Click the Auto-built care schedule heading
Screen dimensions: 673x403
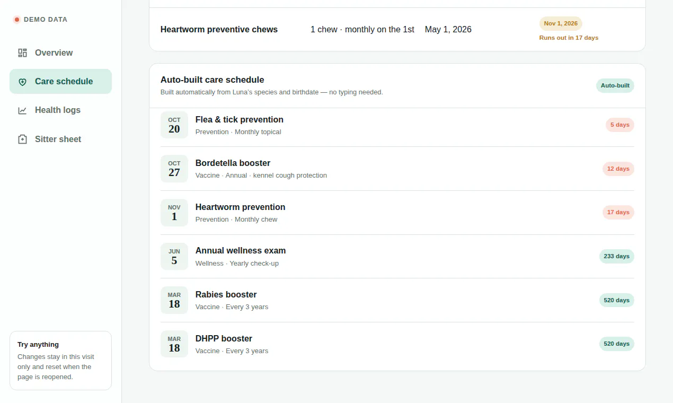(212, 80)
